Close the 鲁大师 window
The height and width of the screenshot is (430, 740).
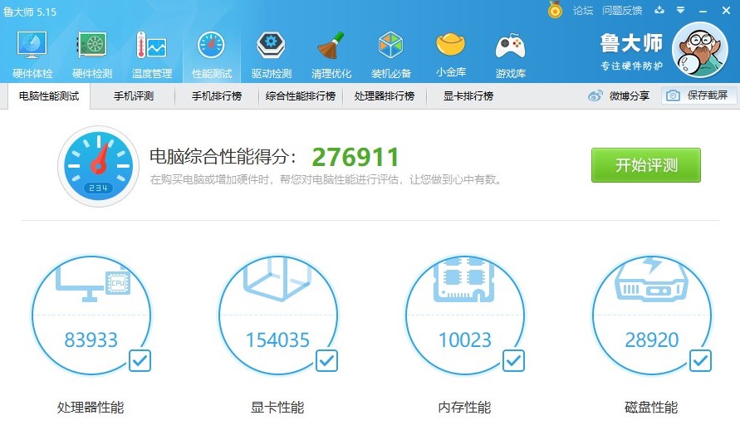click(727, 10)
